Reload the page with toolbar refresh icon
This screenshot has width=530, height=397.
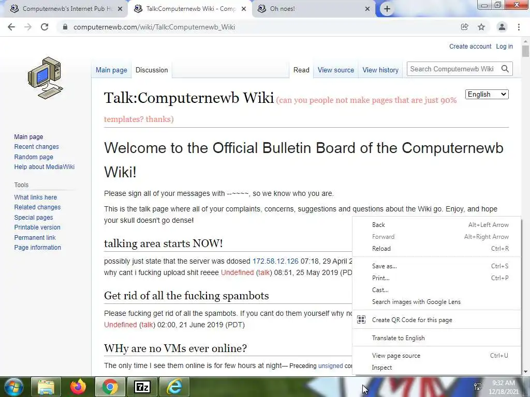(x=45, y=27)
